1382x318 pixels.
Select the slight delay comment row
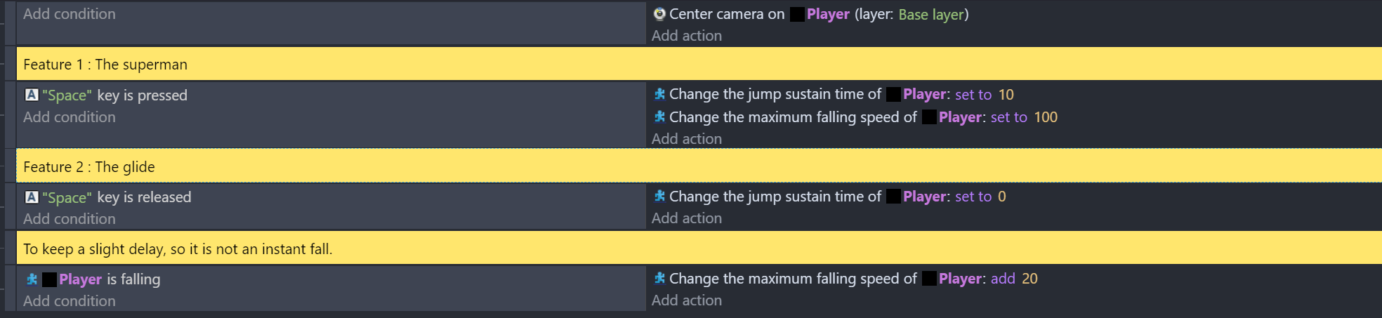(699, 249)
